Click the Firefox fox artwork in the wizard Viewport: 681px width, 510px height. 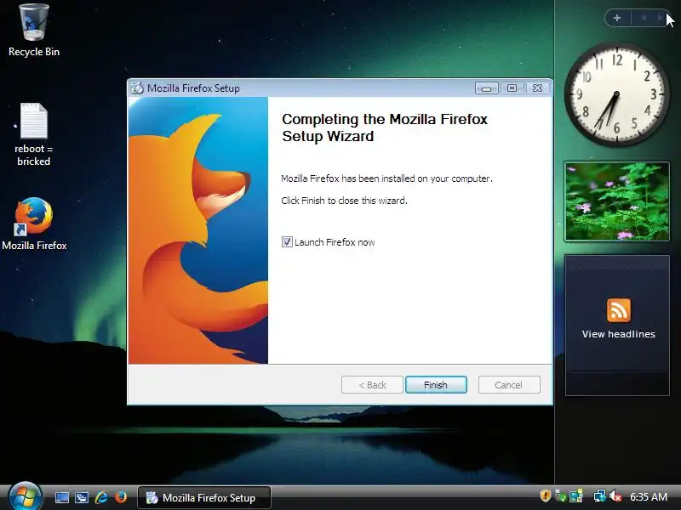tap(198, 229)
